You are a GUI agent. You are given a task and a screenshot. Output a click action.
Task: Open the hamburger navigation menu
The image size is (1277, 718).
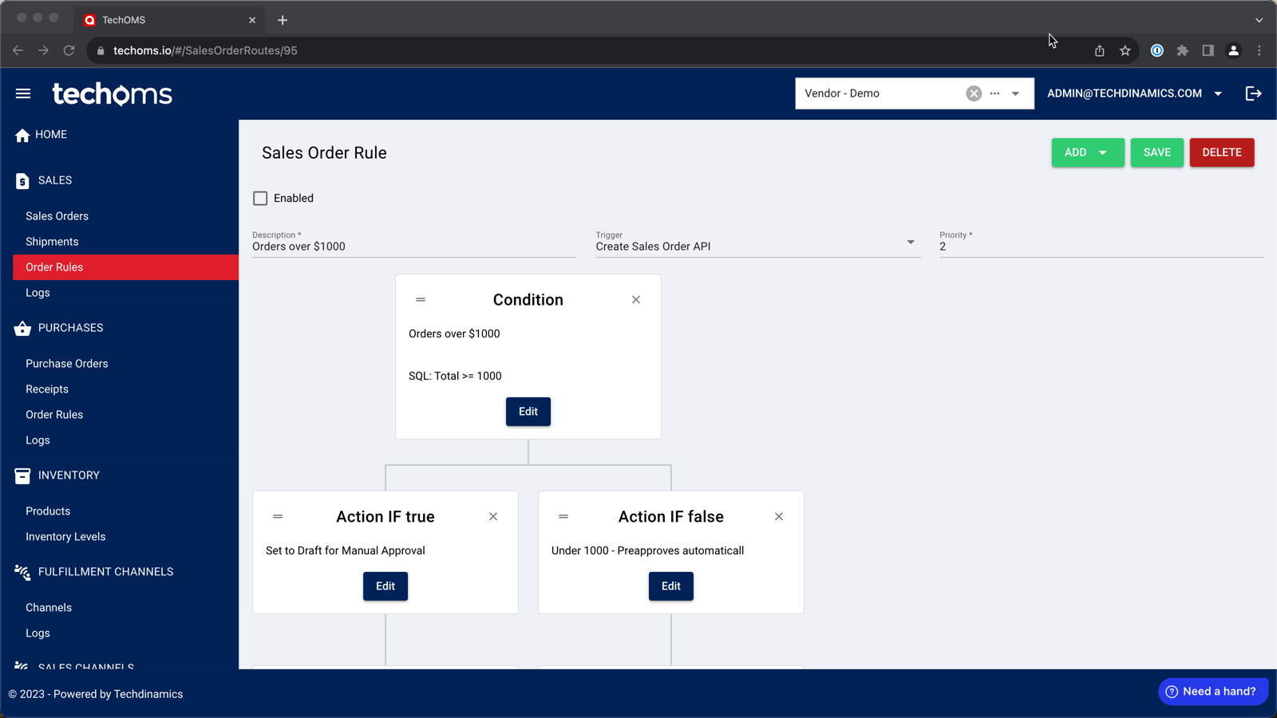(x=23, y=93)
